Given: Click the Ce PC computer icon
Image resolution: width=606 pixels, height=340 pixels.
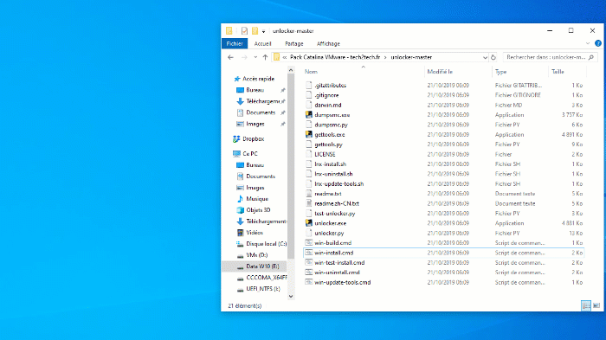Looking at the screenshot, I should point(236,154).
